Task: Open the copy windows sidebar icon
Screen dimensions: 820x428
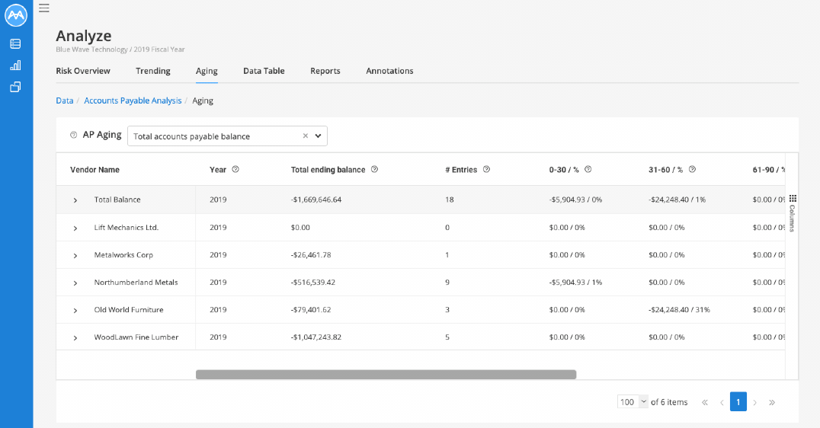Action: point(16,87)
